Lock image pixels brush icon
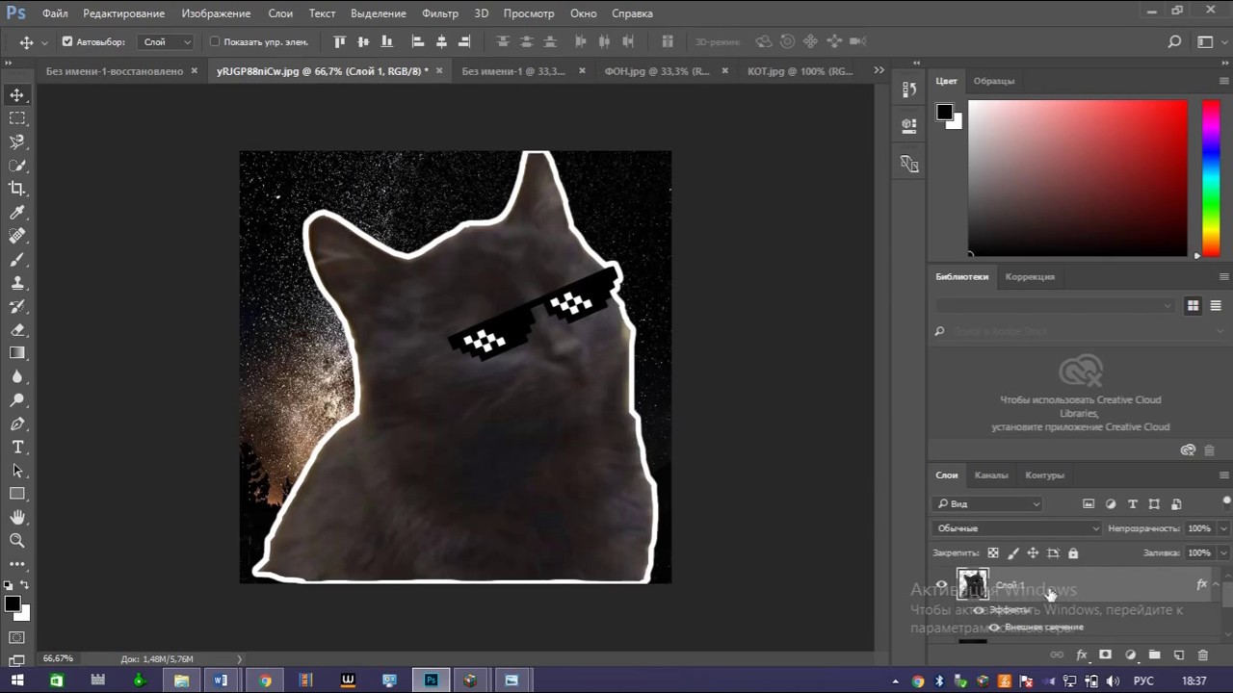The height and width of the screenshot is (693, 1233). tap(1013, 553)
